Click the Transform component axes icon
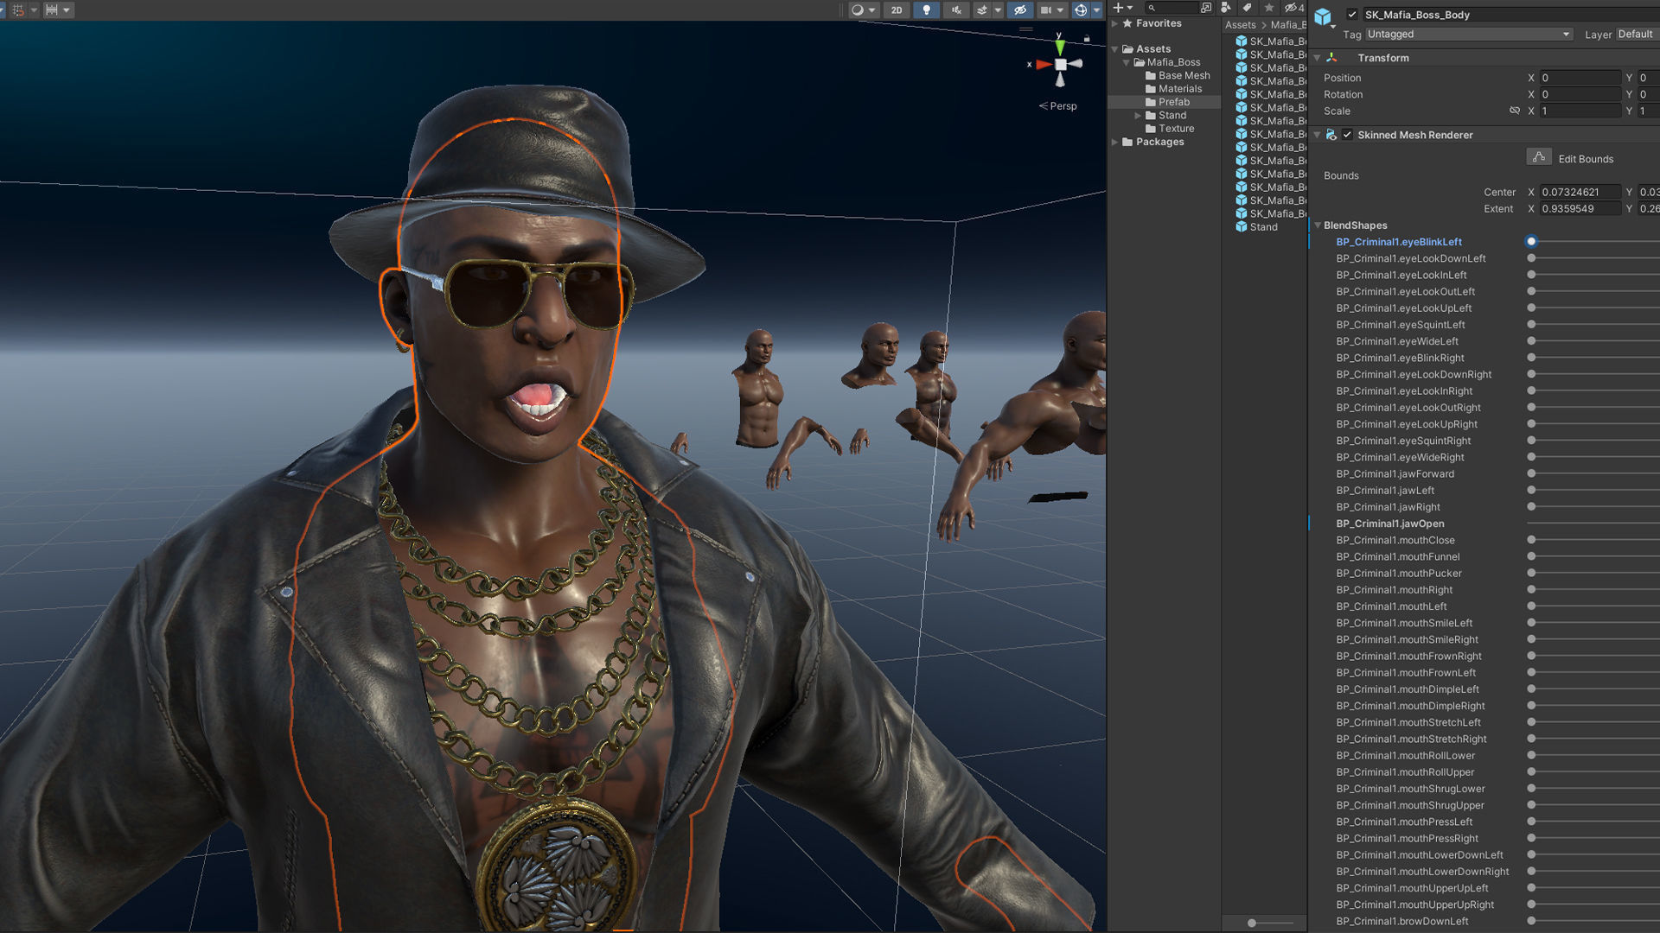The width and height of the screenshot is (1660, 933). click(x=1331, y=58)
